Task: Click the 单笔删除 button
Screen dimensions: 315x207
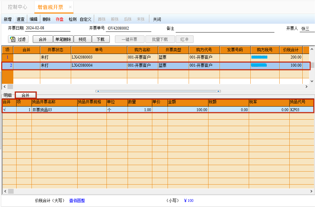Action: (63, 39)
